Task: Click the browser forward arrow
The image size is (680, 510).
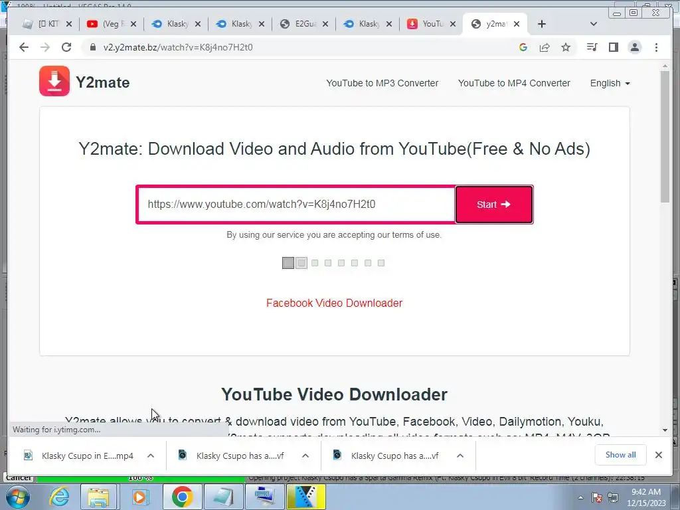Action: [x=45, y=47]
